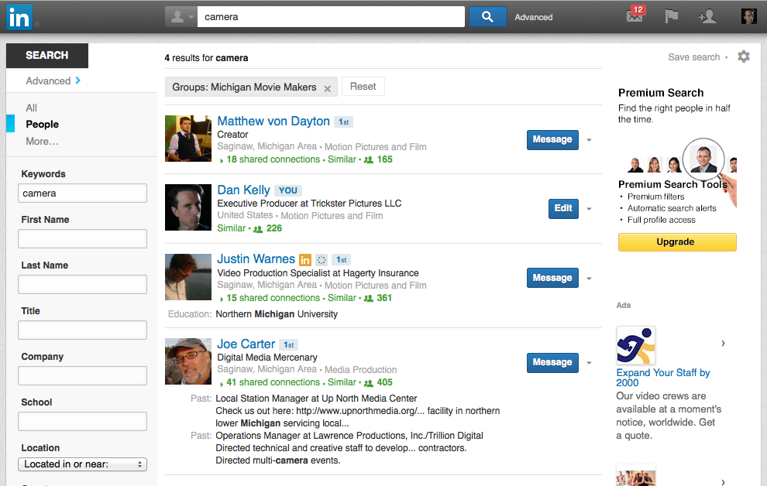Focus the top search box containing camera
This screenshot has width=767, height=486.
(331, 17)
